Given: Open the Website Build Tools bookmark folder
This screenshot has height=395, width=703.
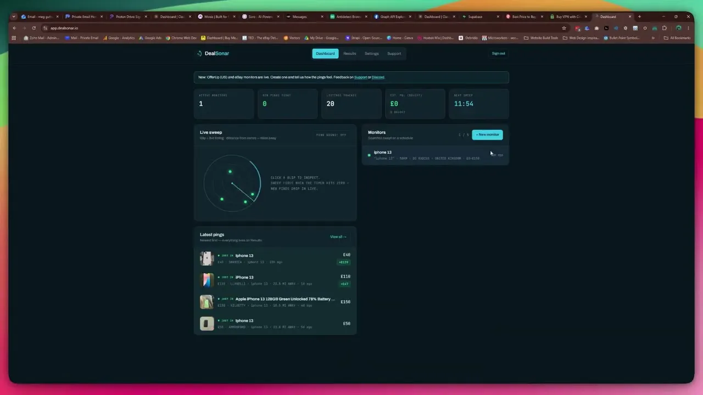Looking at the screenshot, I should coord(541,38).
